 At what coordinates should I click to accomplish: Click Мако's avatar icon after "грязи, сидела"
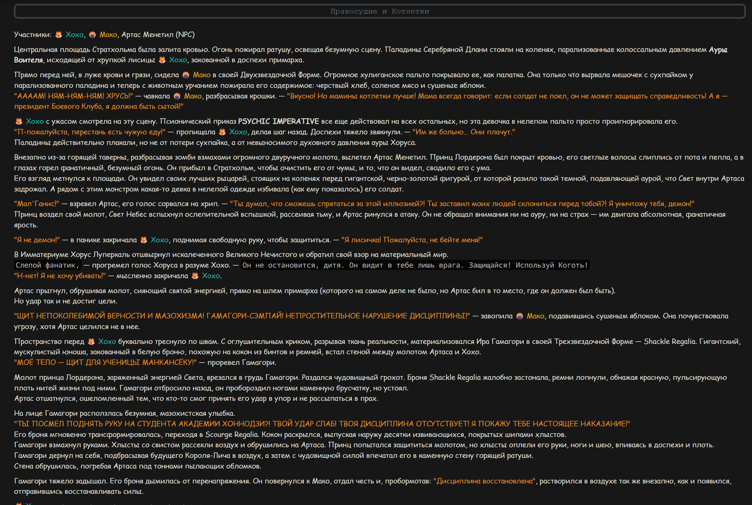tap(186, 75)
